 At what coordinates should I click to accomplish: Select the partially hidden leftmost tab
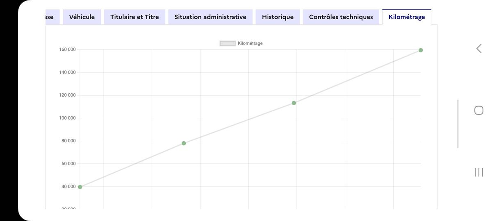pyautogui.click(x=52, y=17)
